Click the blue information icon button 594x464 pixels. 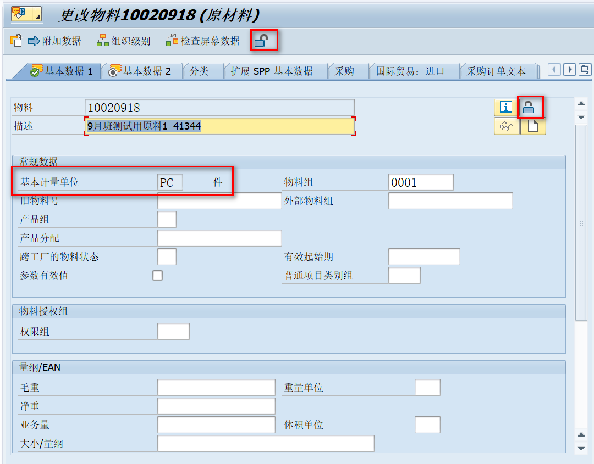click(506, 107)
